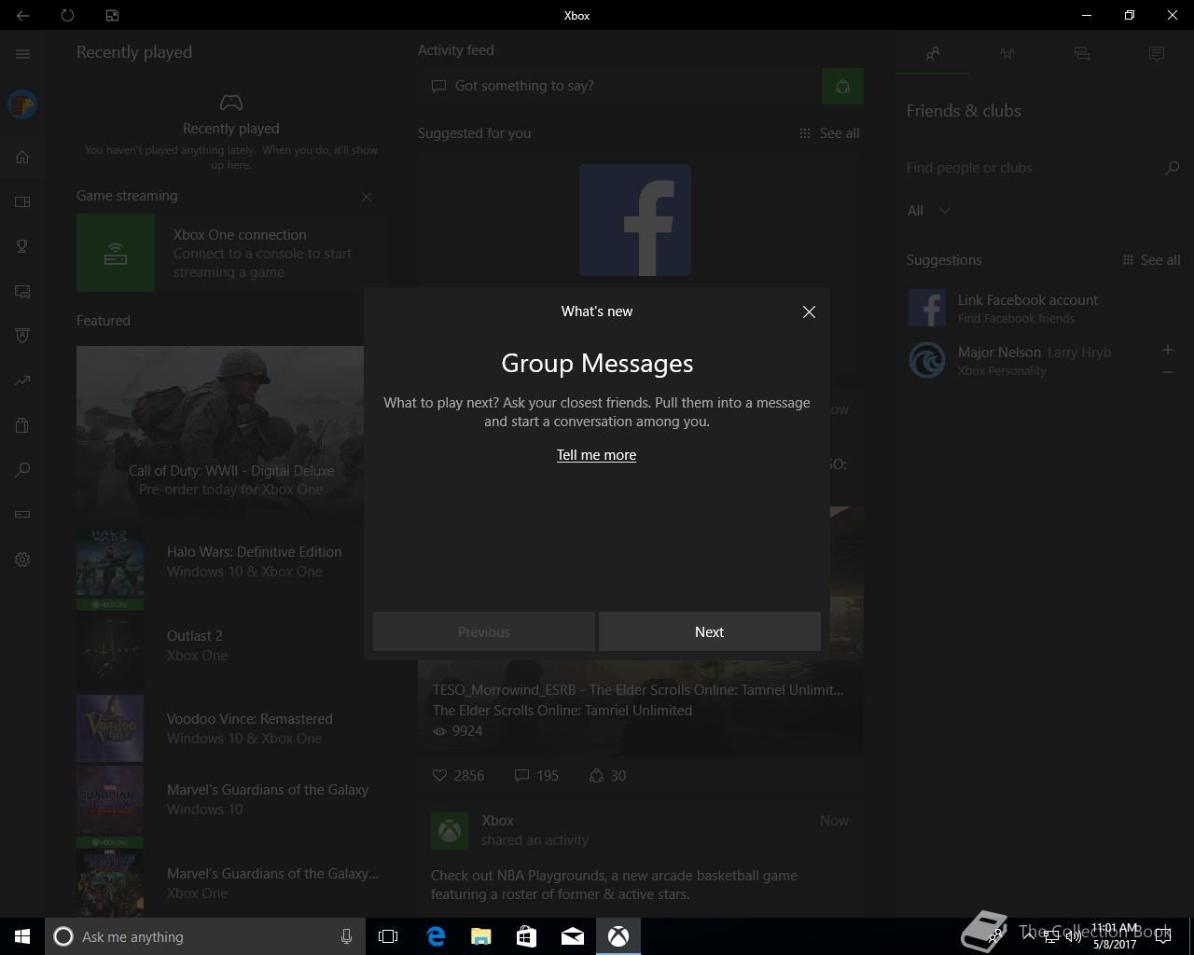Open Trending in the sidebar
This screenshot has width=1194, height=955.
click(x=22, y=381)
